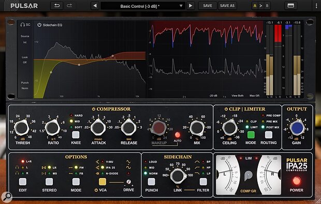The height and width of the screenshot is (204, 321).
Task: Click the View Both option
Action: (238, 96)
